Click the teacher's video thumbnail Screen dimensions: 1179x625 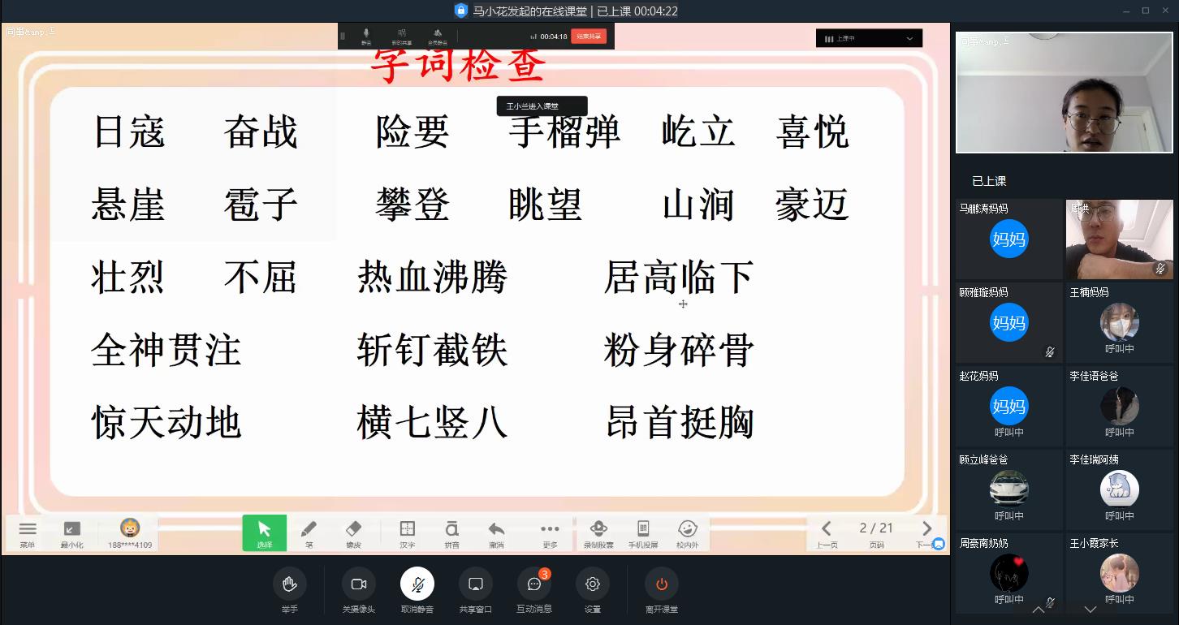1064,93
